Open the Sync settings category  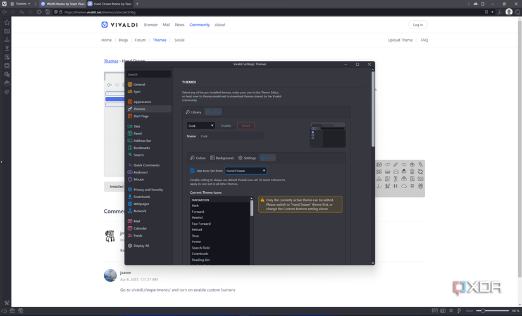pyautogui.click(x=149, y=92)
